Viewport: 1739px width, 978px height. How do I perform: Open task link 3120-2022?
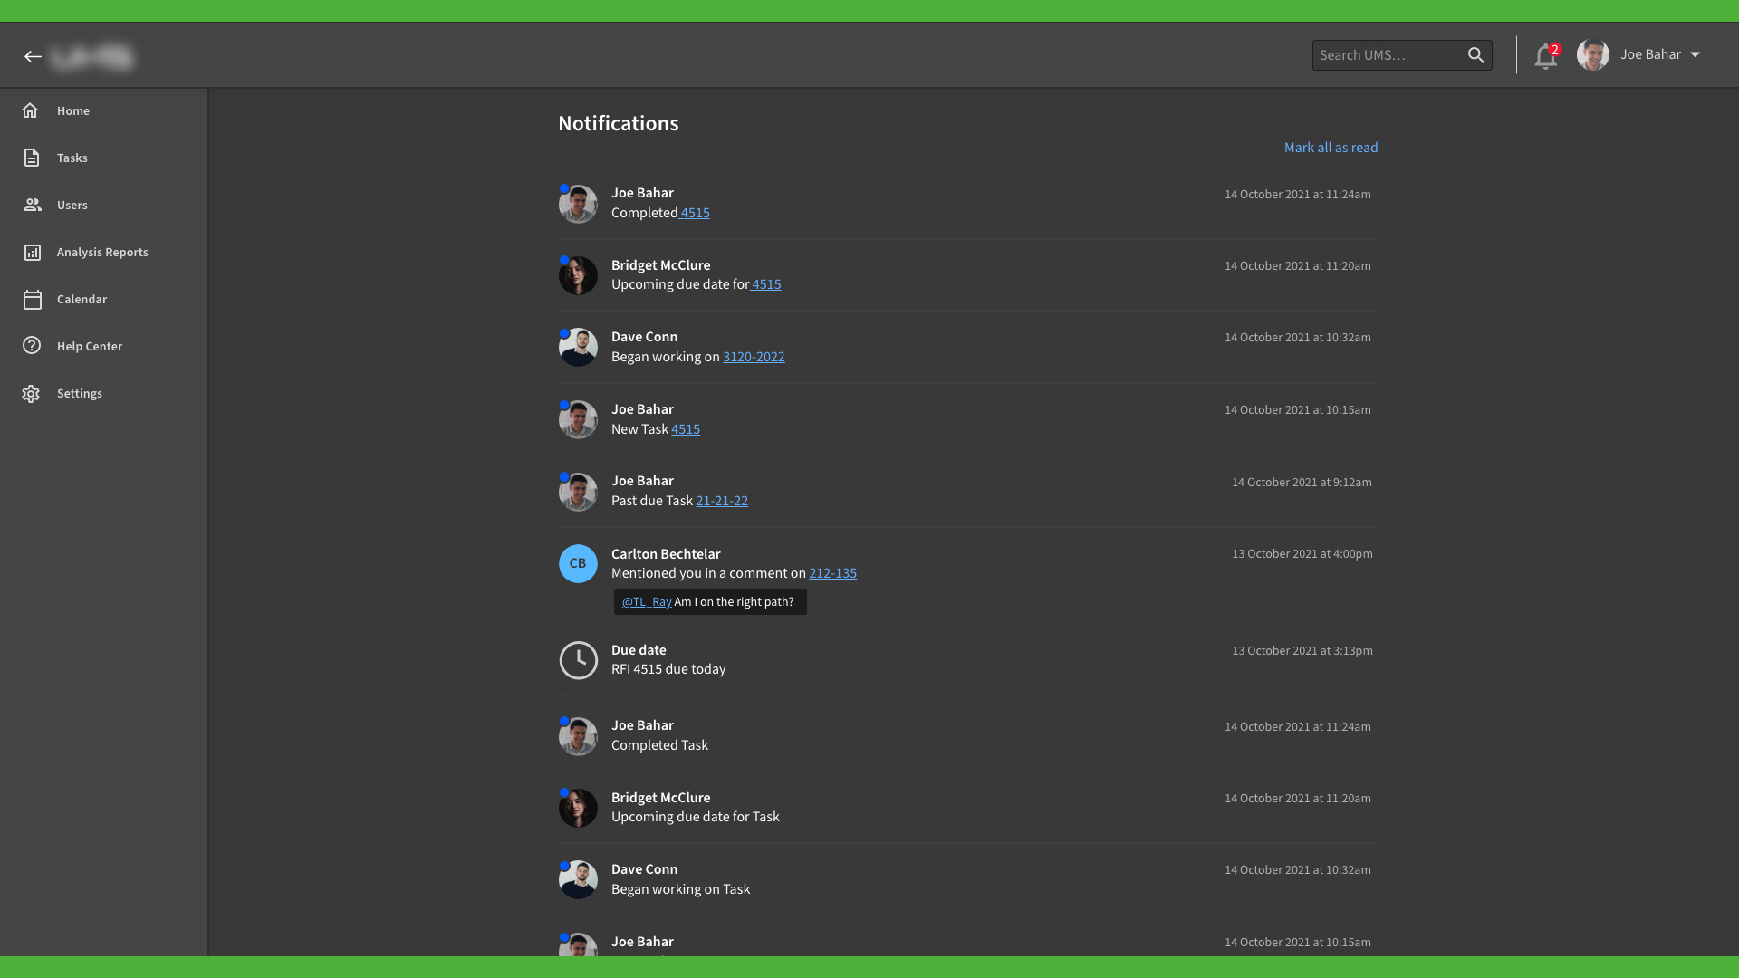(754, 357)
